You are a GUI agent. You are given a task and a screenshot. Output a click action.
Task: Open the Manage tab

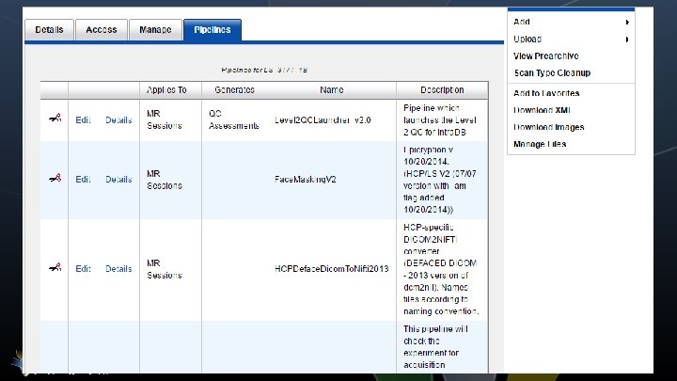(155, 30)
